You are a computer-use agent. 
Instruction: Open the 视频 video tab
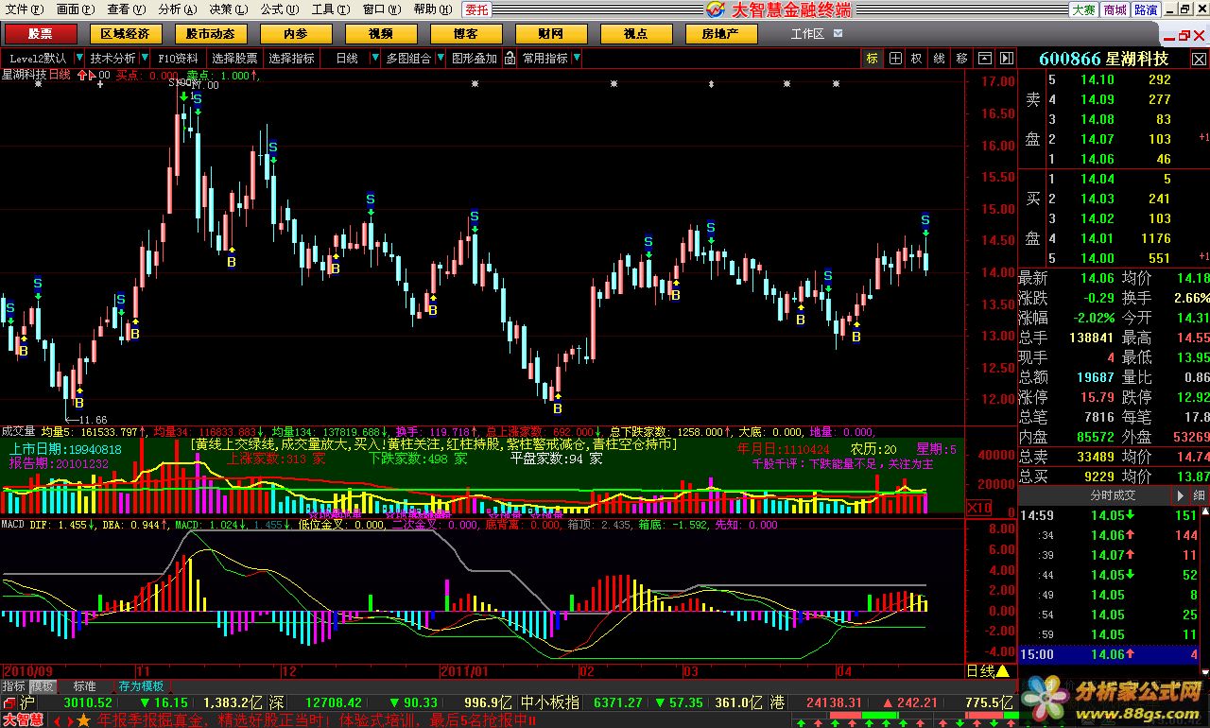[381, 33]
